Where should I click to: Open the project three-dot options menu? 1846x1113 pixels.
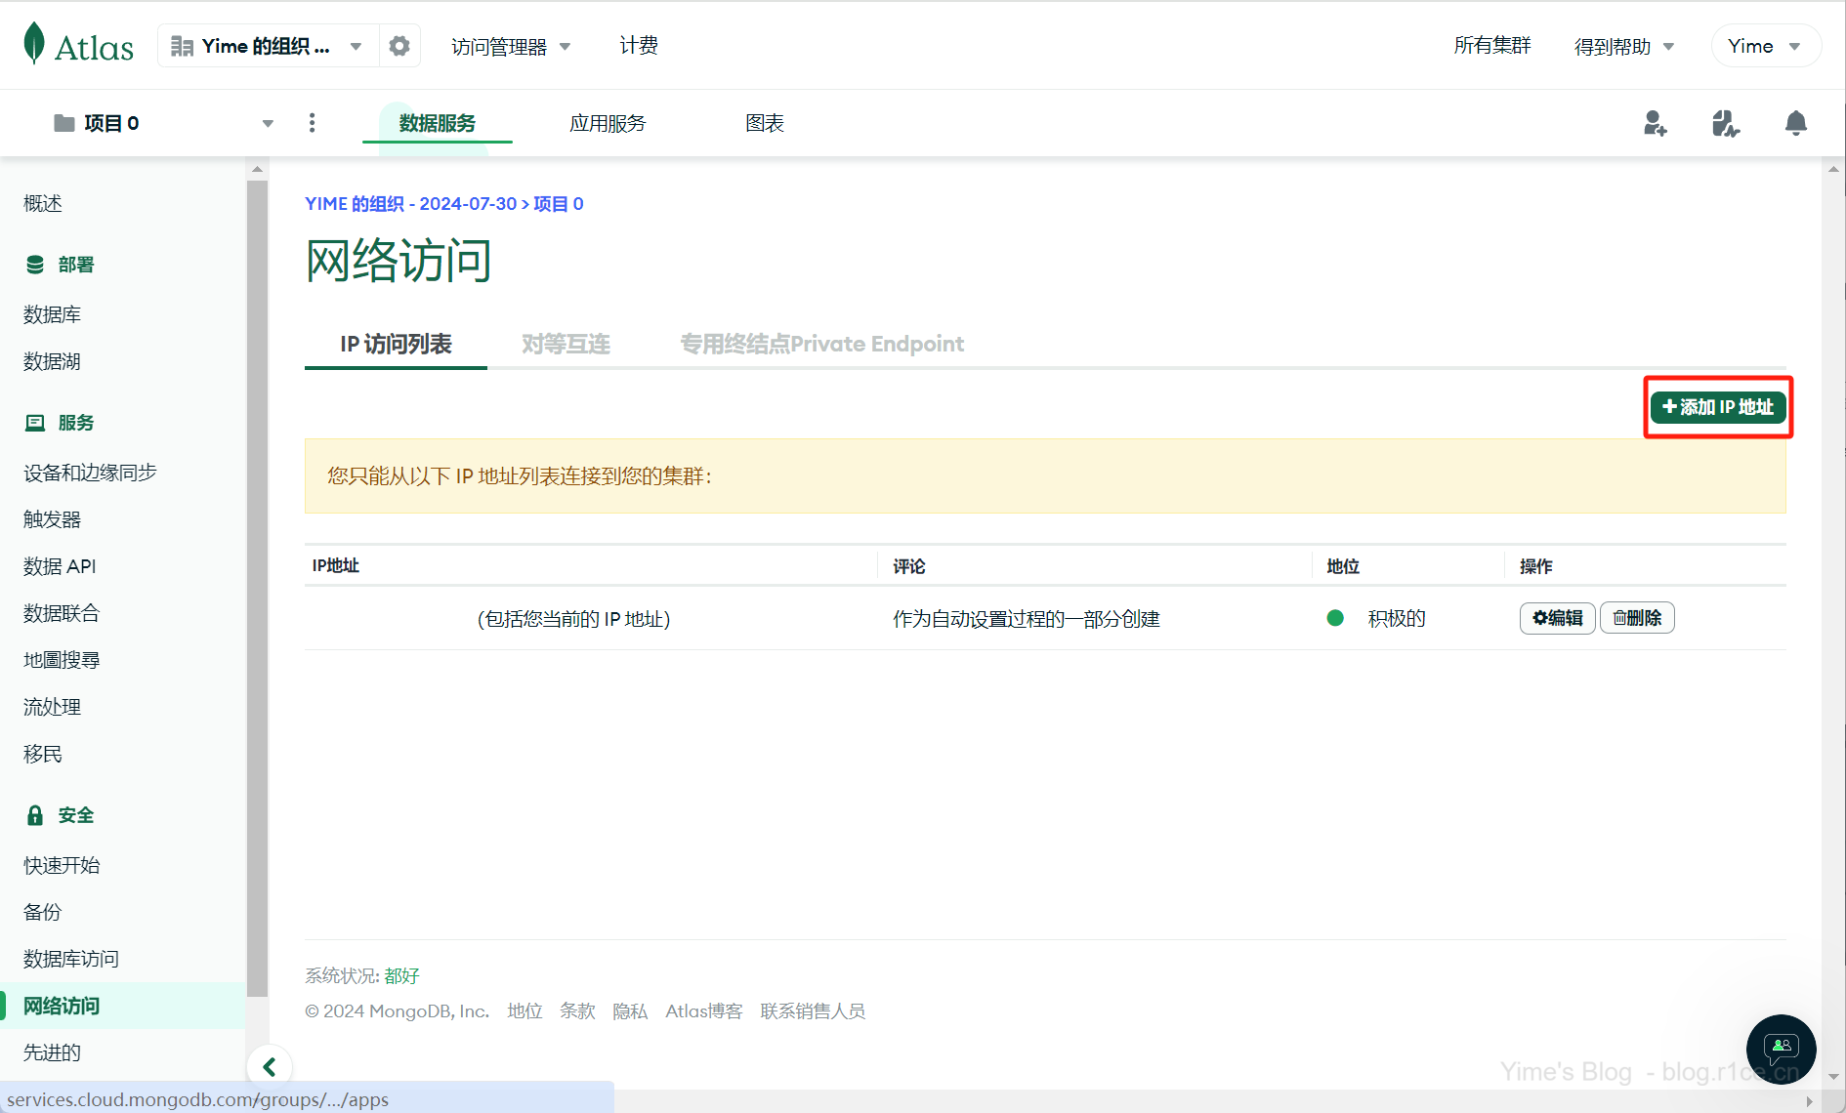(313, 123)
